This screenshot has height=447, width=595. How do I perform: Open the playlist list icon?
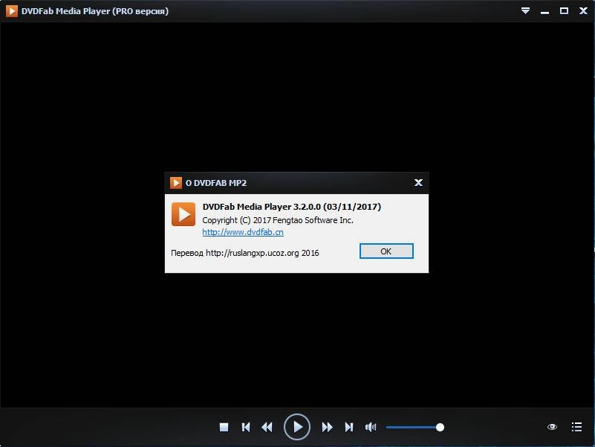(576, 427)
